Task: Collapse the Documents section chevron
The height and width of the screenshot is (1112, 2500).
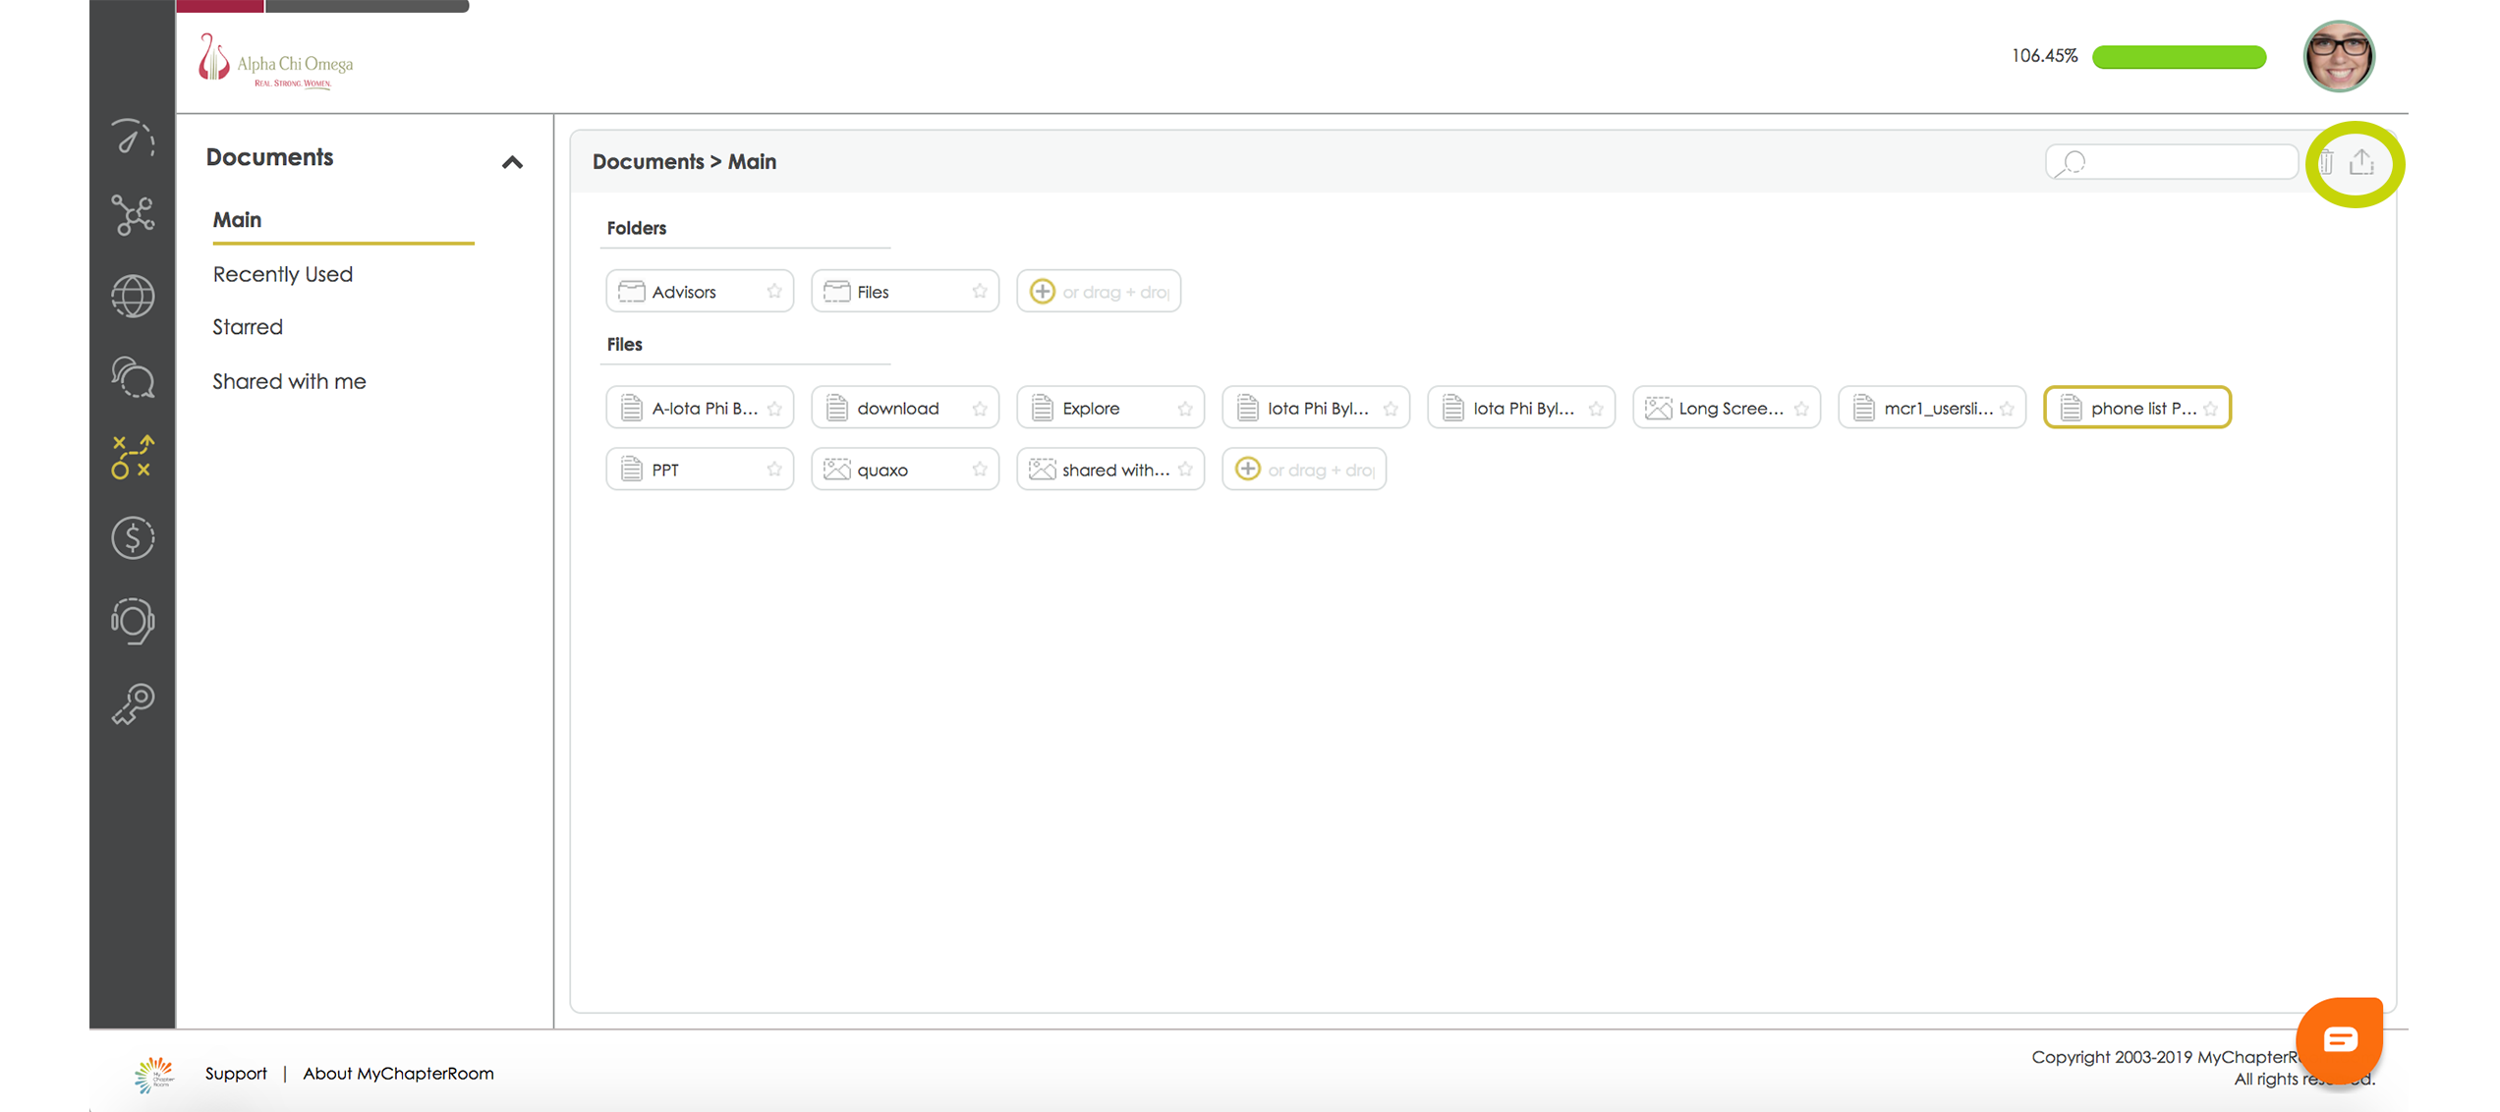Action: click(512, 162)
